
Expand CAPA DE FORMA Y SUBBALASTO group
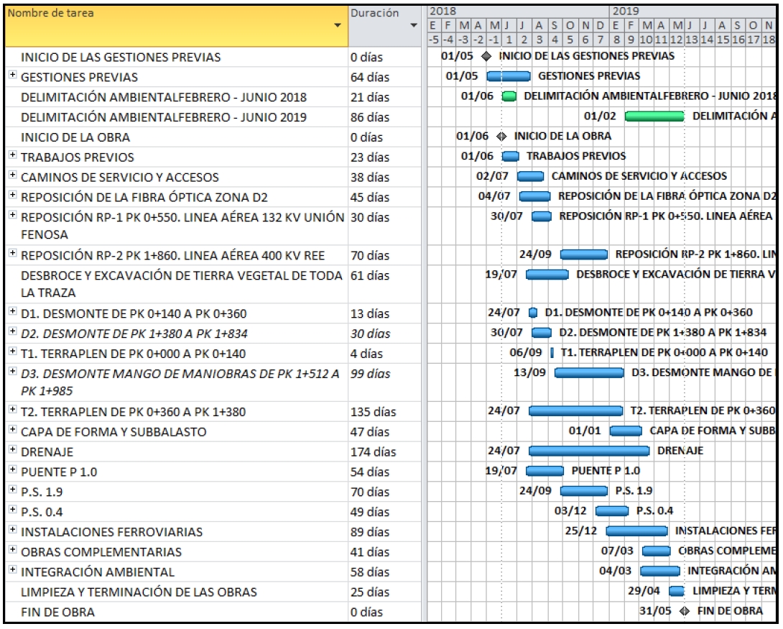pos(12,430)
